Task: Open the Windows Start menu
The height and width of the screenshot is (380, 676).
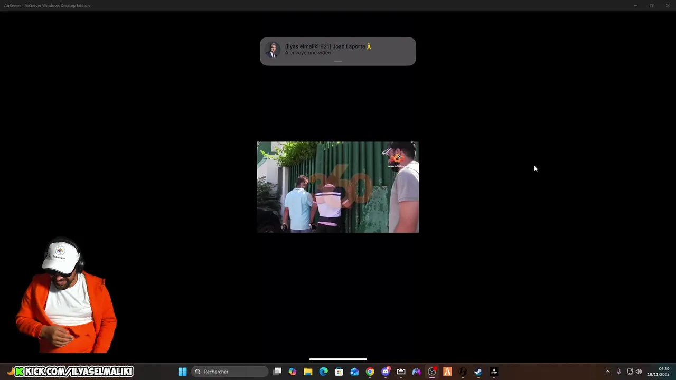Action: [x=182, y=372]
